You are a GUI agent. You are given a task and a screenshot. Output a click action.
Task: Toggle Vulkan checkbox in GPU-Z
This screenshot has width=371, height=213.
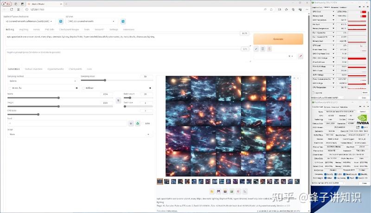click(x=326, y=178)
